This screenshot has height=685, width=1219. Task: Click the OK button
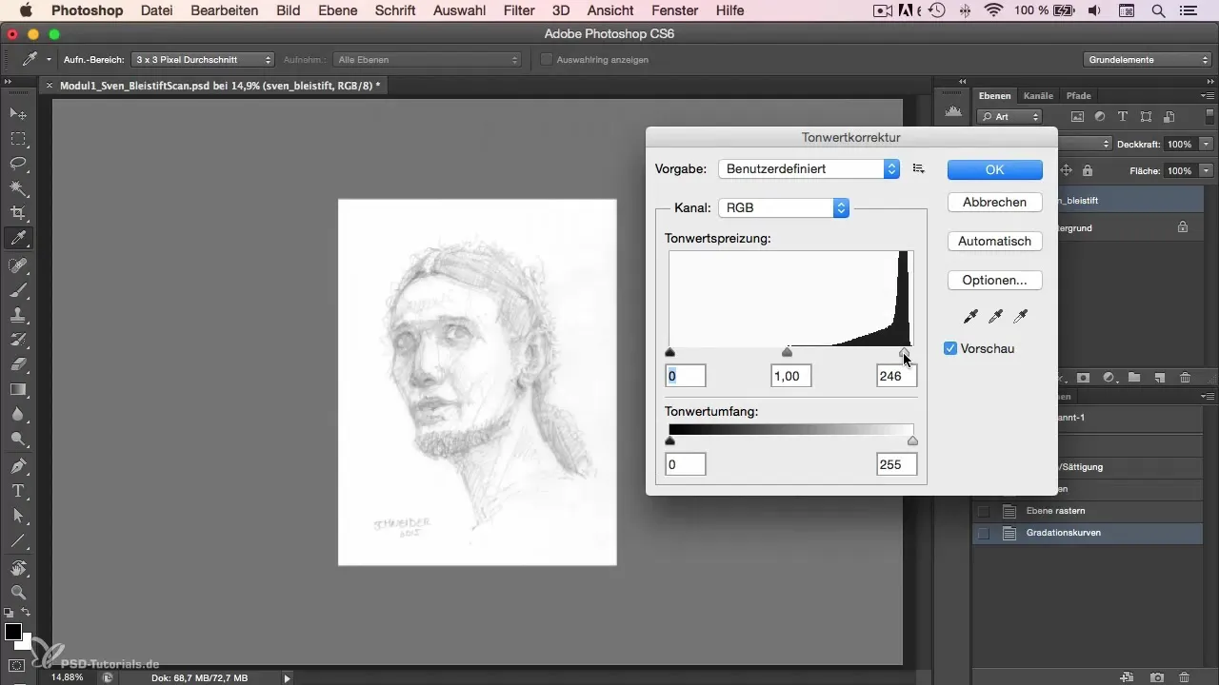pos(995,169)
